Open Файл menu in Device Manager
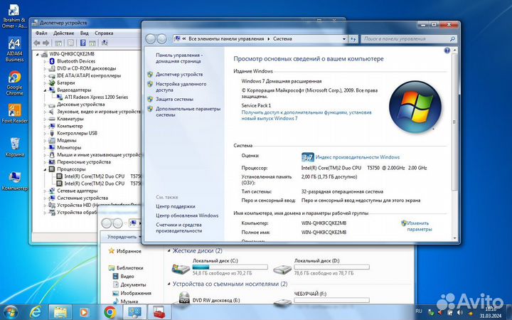The height and width of the screenshot is (320, 512). coord(41,33)
